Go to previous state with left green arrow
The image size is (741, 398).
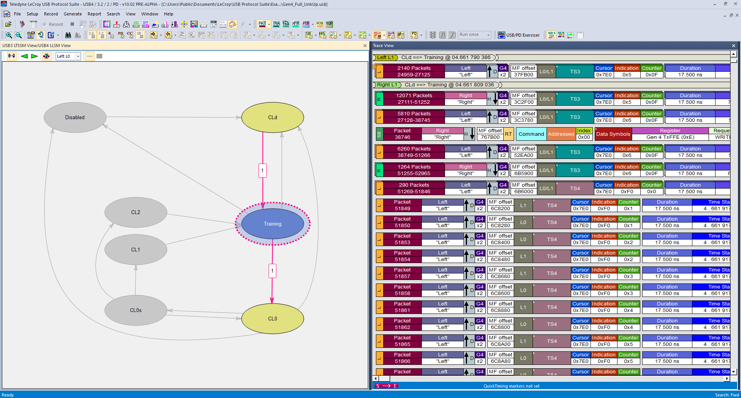coord(24,56)
